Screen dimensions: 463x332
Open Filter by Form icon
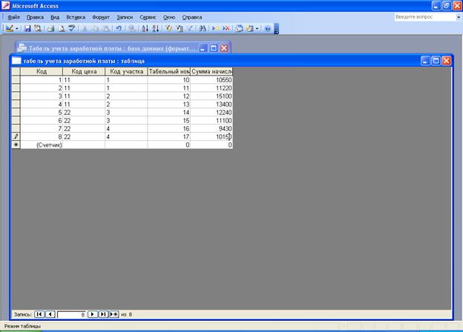coord(180,28)
